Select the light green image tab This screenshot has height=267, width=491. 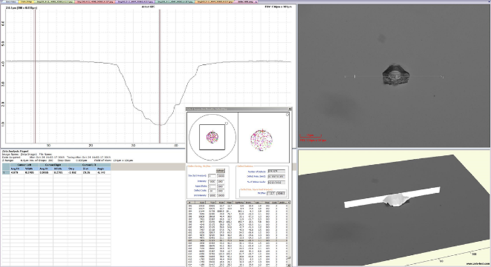click(55, 1)
